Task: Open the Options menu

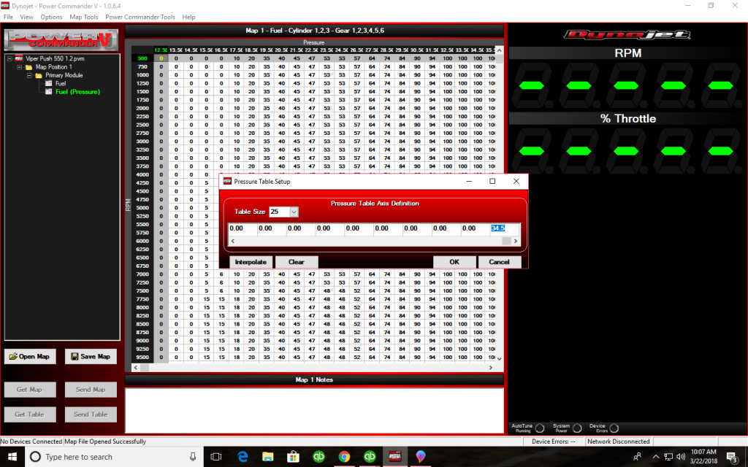Action: (51, 17)
